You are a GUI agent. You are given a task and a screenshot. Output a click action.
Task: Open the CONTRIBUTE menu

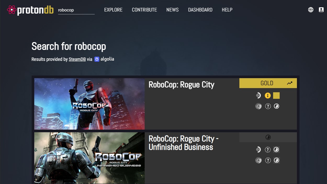click(144, 10)
